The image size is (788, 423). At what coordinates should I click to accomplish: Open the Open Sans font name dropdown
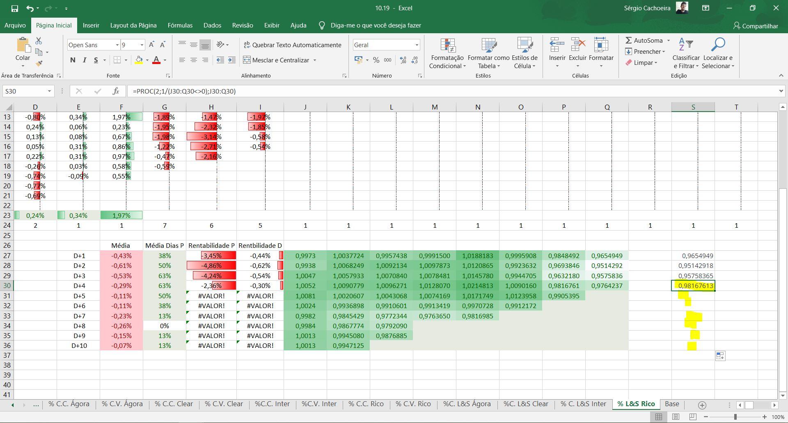117,45
